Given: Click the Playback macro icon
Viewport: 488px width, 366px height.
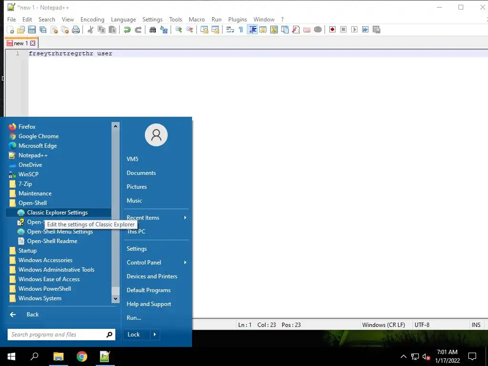Looking at the screenshot, I should (354, 30).
